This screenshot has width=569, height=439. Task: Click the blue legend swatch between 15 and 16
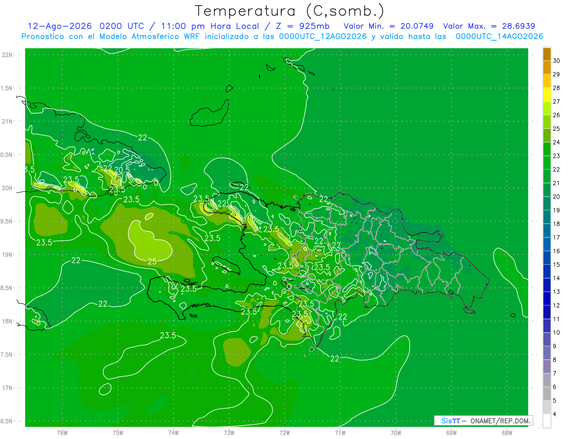[547, 258]
